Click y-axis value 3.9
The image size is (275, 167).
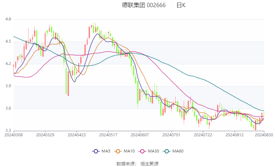8,86
